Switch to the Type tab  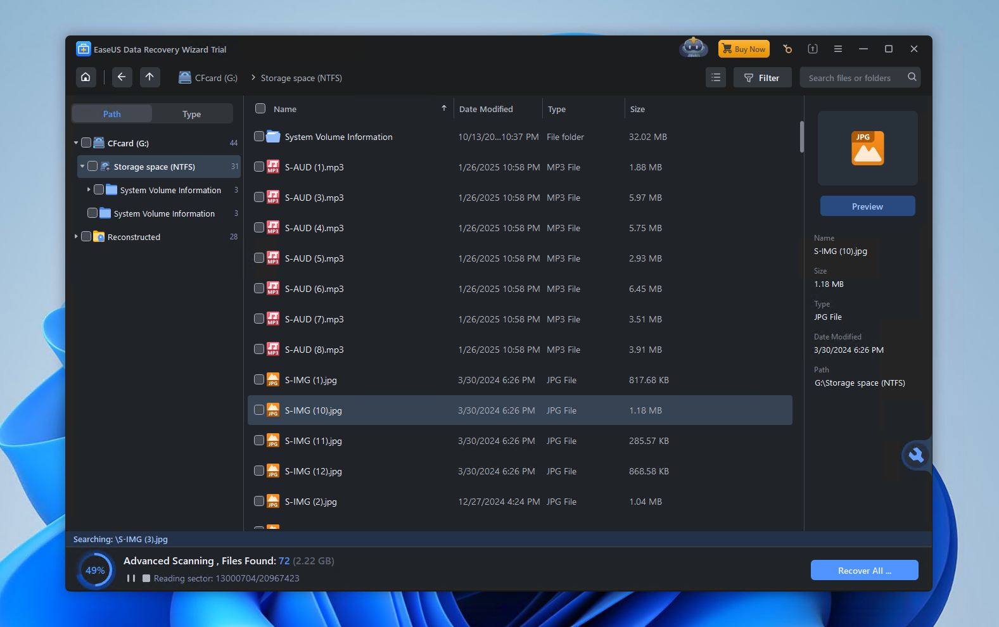[191, 114]
